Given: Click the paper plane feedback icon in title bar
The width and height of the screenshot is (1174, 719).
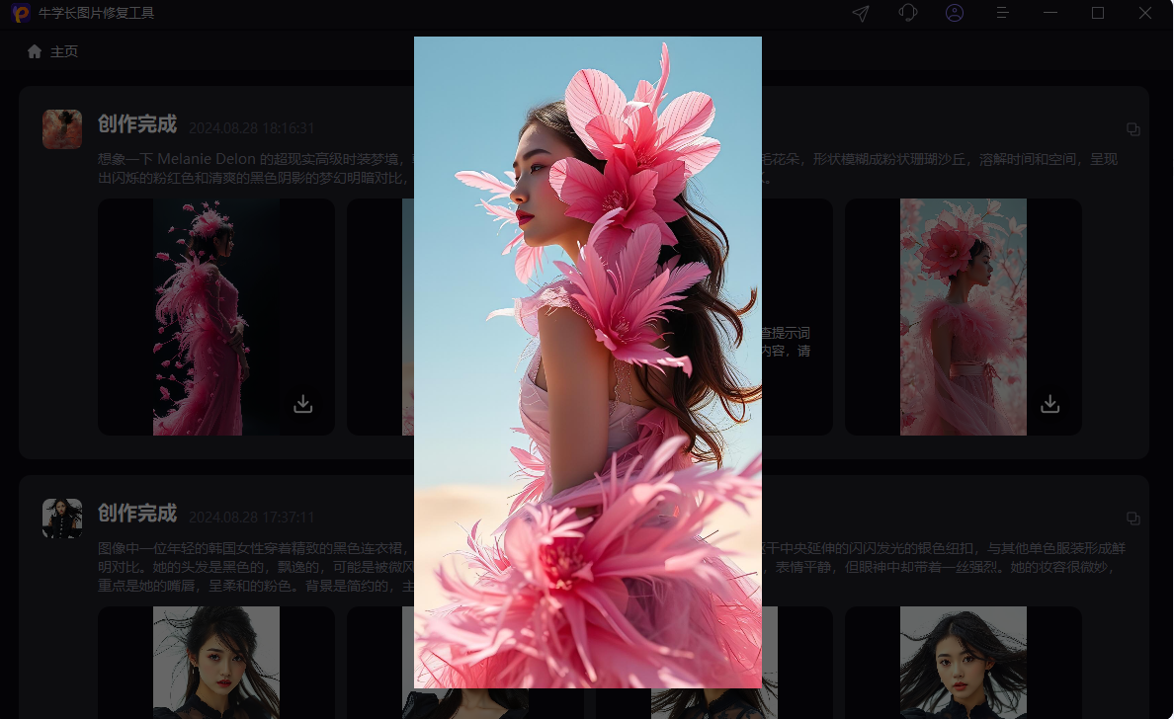Looking at the screenshot, I should tap(861, 14).
